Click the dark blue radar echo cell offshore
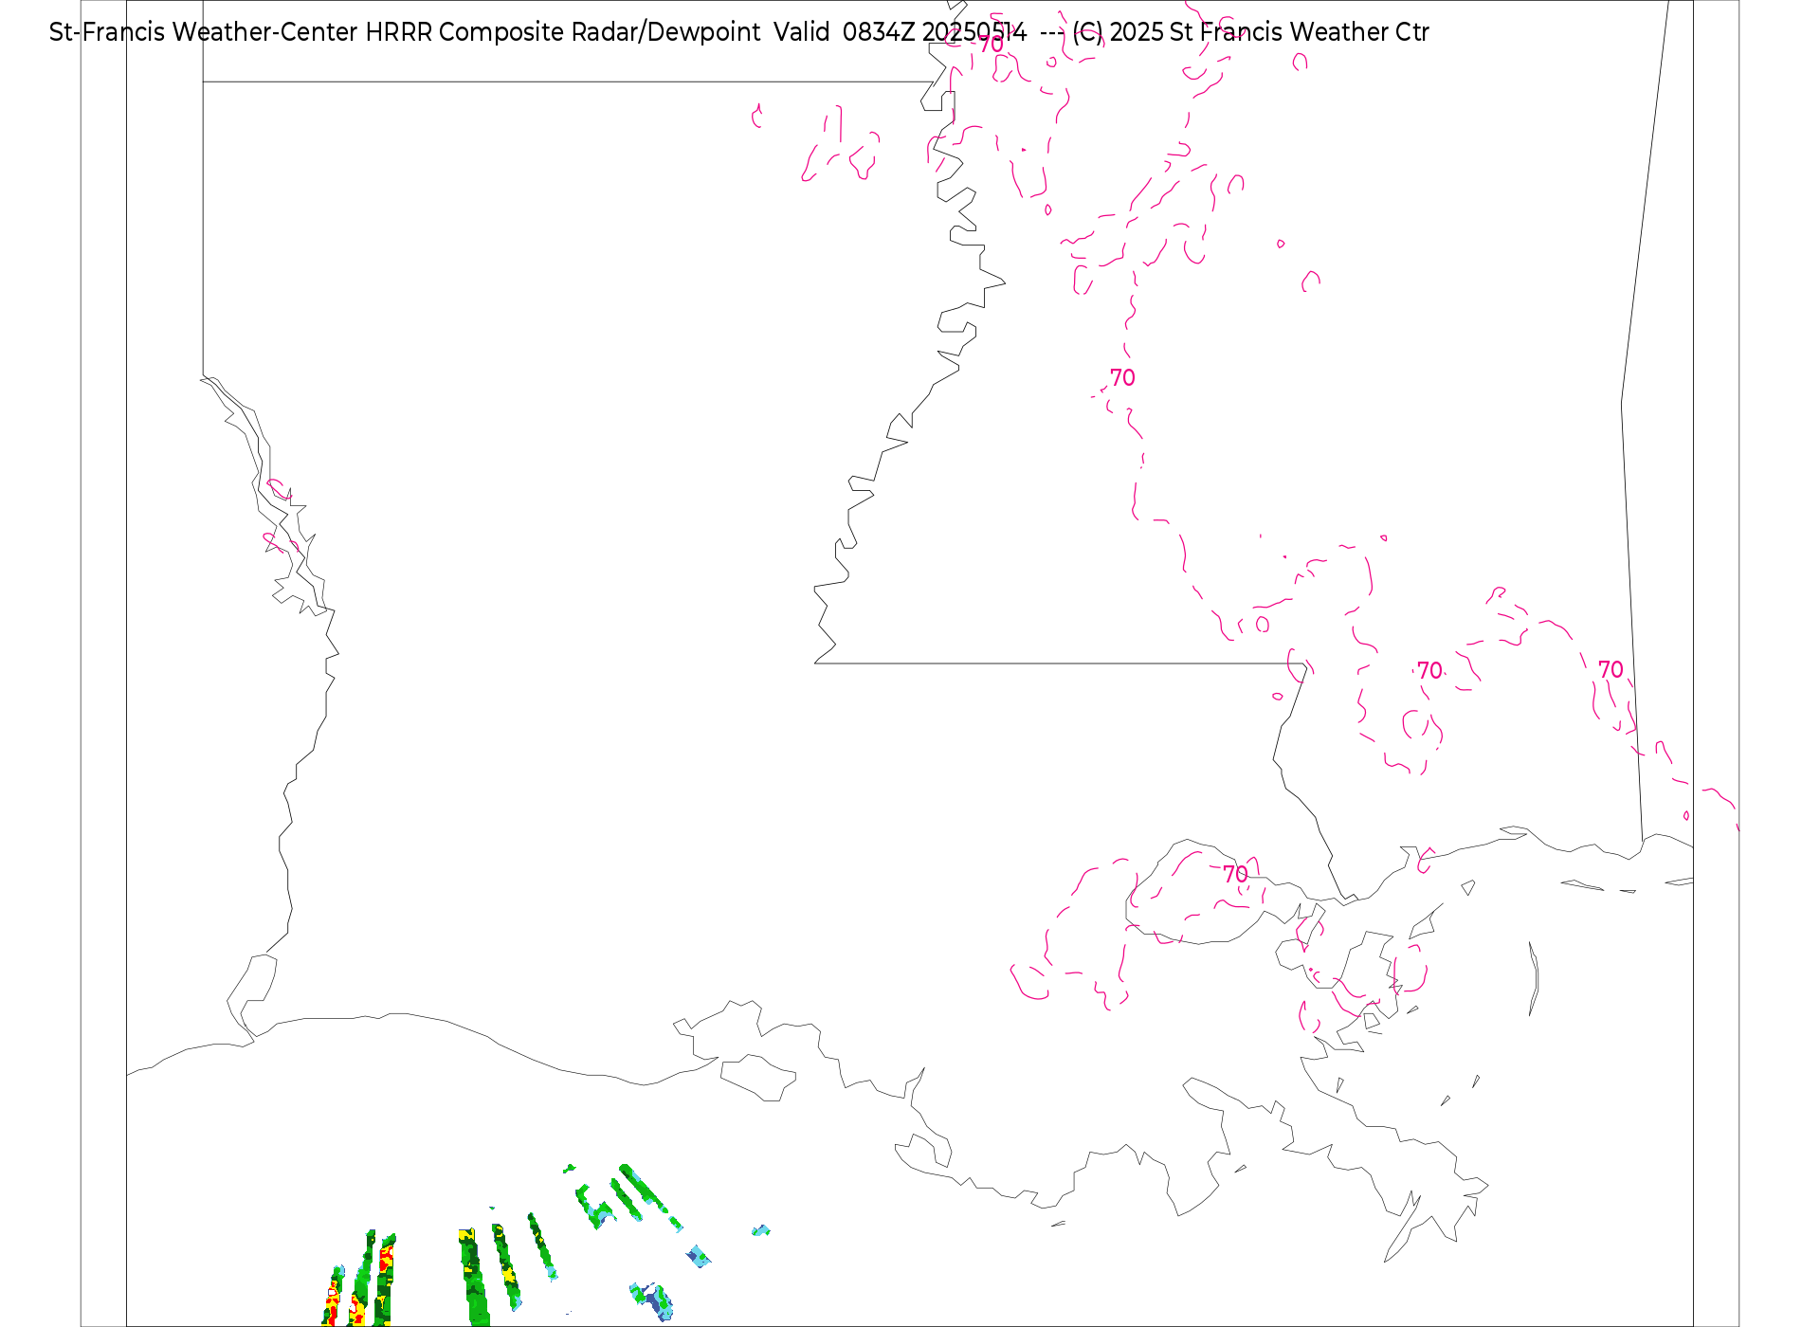 [653, 1300]
